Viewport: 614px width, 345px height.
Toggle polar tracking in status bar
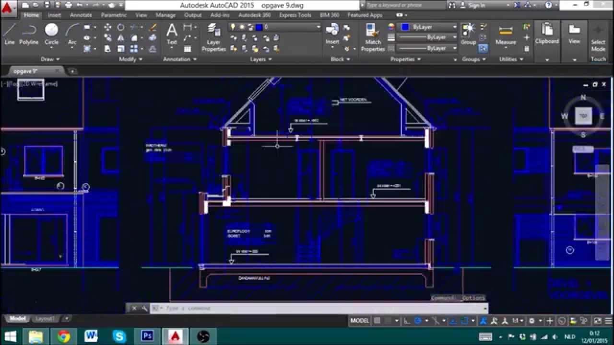418,321
